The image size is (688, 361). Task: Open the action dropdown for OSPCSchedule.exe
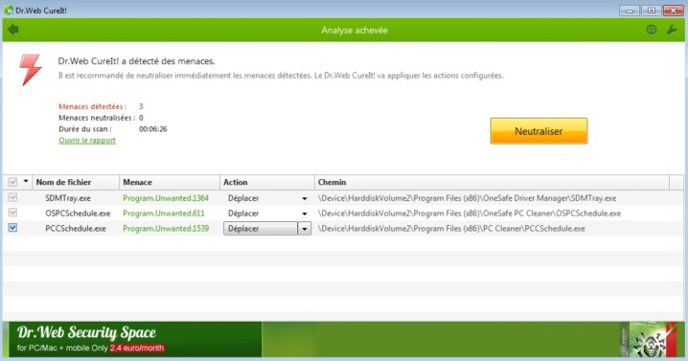[x=304, y=214]
